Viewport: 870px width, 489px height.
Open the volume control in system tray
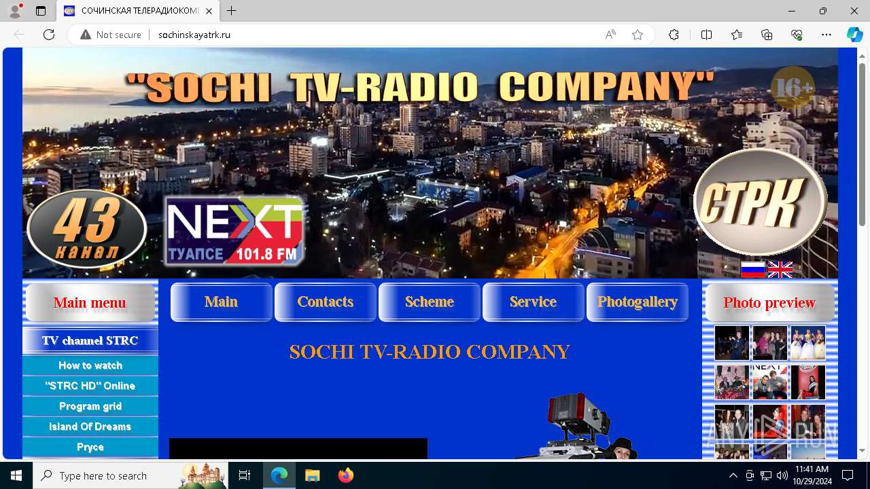(x=782, y=475)
